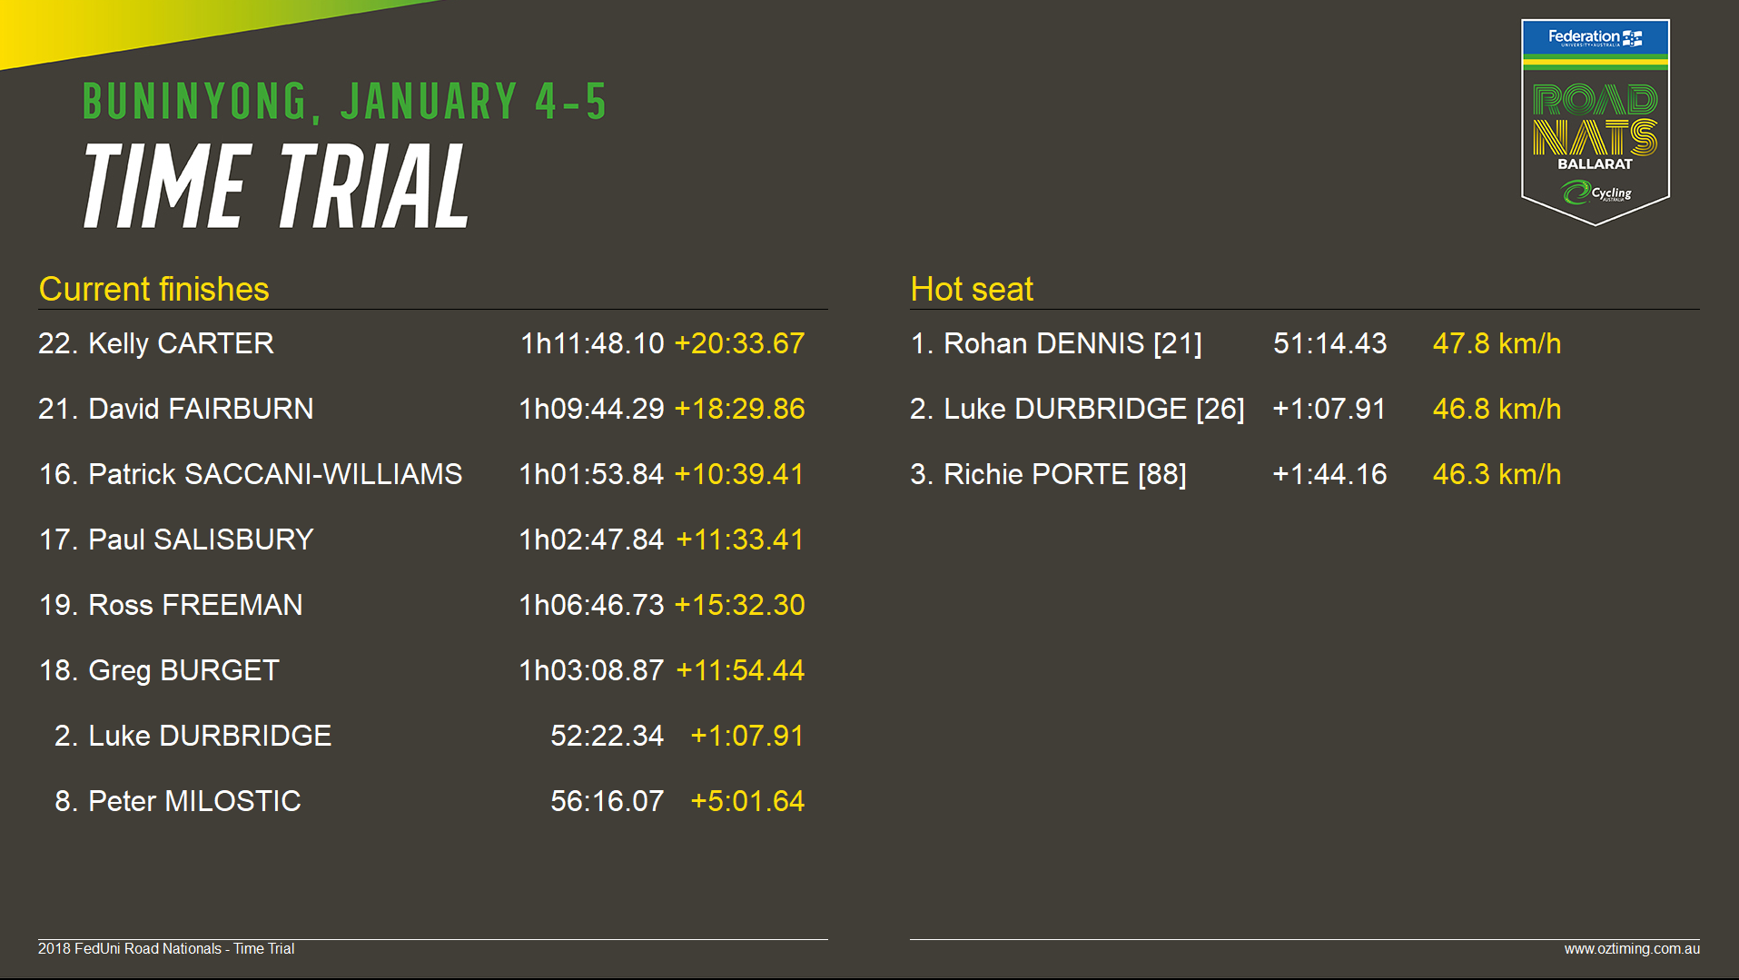1739x980 pixels.
Task: Open the www.oztiming.com.au link
Action: coord(1632,948)
